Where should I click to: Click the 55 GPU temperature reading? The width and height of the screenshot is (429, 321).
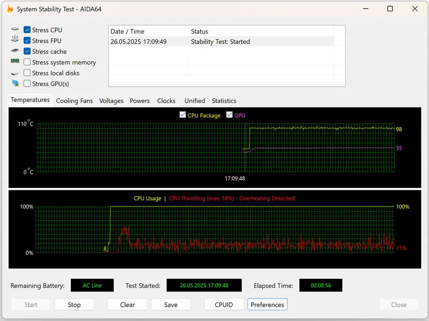399,148
